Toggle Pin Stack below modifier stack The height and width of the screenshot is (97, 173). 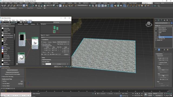click(x=156, y=50)
